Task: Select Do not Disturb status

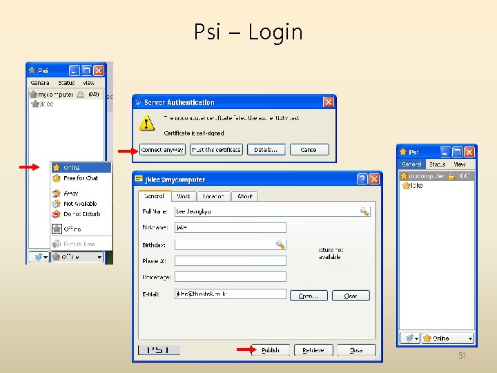Action: (x=81, y=214)
